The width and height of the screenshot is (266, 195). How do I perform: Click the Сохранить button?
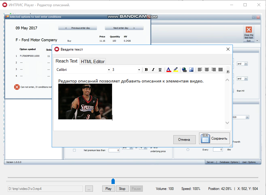[x=214, y=138]
